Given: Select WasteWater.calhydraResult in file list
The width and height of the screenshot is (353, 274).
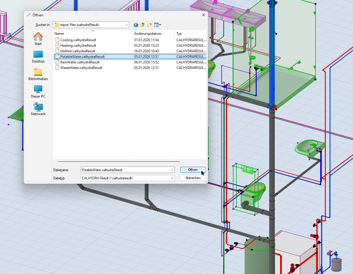Looking at the screenshot, I should click(81, 68).
